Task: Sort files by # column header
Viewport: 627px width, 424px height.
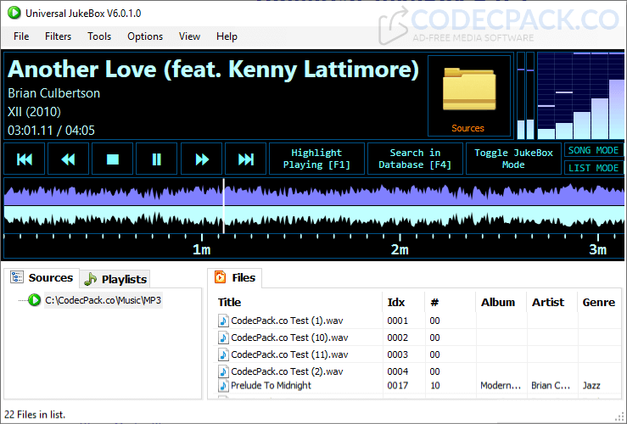Action: (x=434, y=302)
